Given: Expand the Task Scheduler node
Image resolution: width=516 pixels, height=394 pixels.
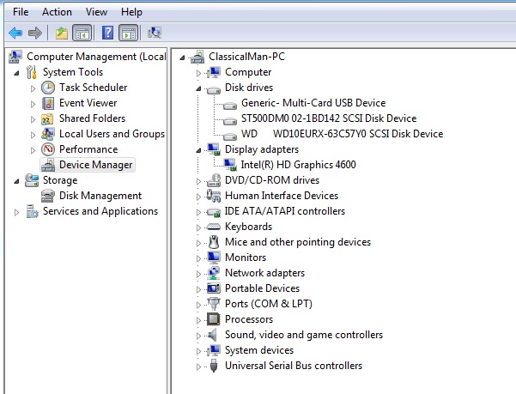Looking at the screenshot, I should [x=33, y=88].
